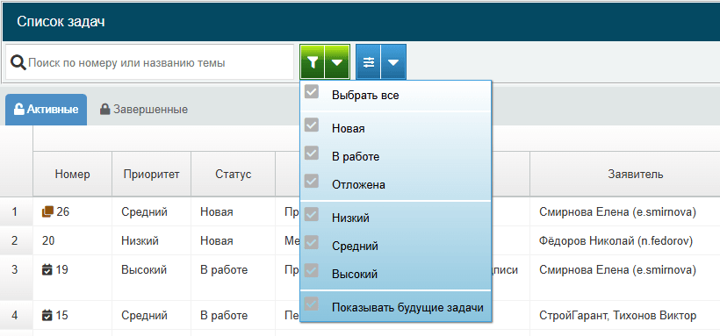The width and height of the screenshot is (720, 336).
Task: Click Средний priority cell in row 1
Action: (x=152, y=212)
